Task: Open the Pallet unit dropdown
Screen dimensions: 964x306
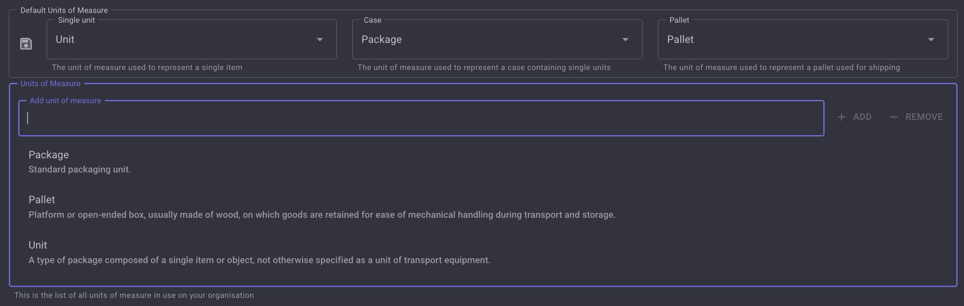Action: (803, 39)
